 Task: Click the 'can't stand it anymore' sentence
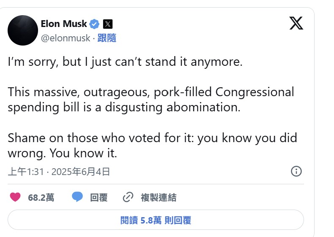click(x=125, y=62)
